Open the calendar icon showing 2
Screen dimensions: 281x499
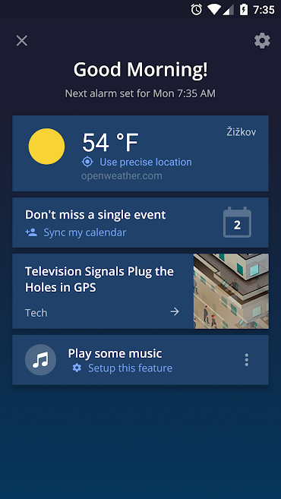(237, 223)
